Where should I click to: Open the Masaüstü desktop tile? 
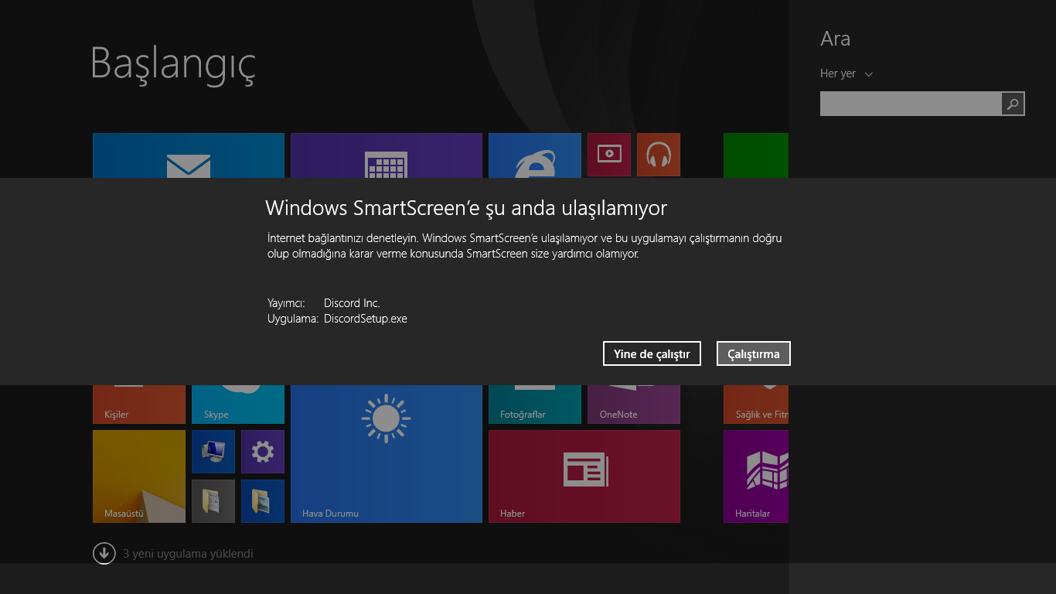point(139,476)
